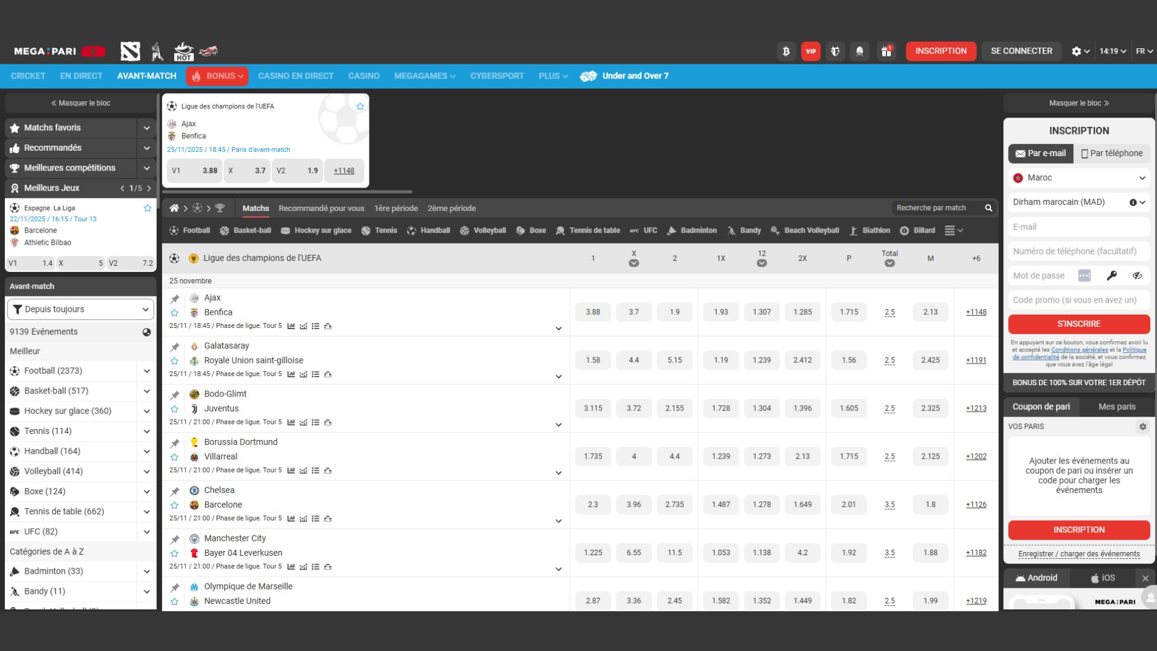This screenshot has height=651, width=1157.
Task: Click the Bitcoin payment icon in header
Action: (786, 51)
